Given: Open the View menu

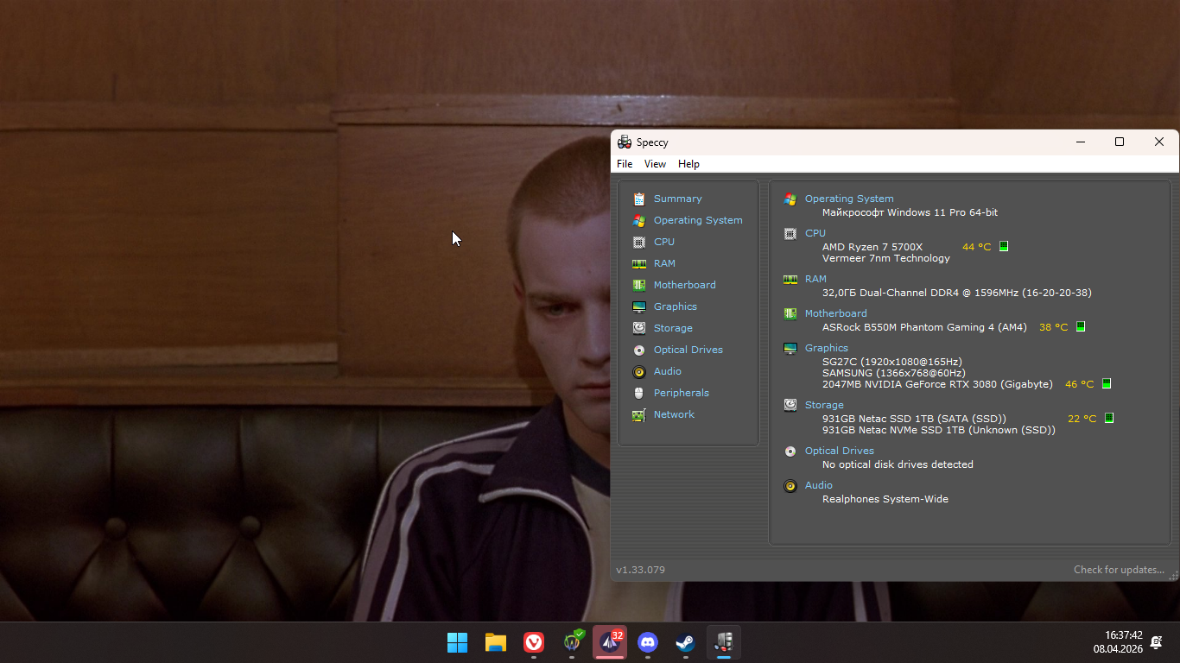Looking at the screenshot, I should [655, 164].
